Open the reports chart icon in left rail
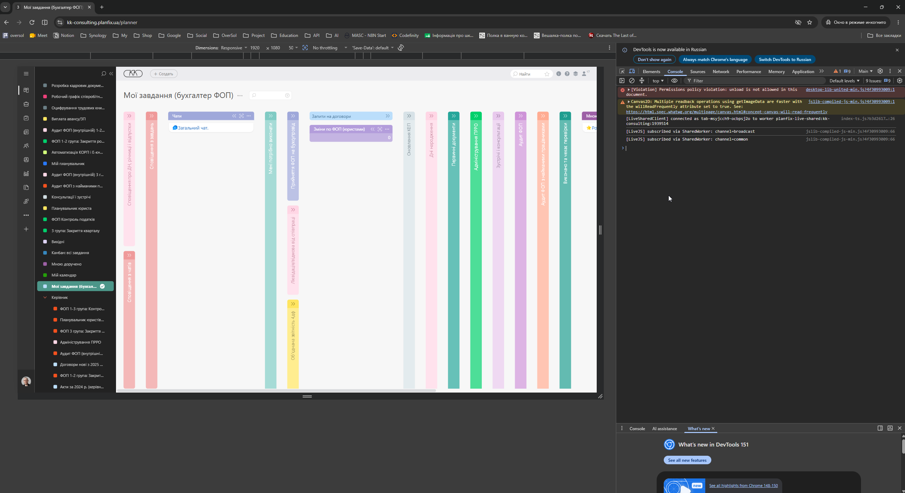This screenshot has width=905, height=493. [x=26, y=174]
